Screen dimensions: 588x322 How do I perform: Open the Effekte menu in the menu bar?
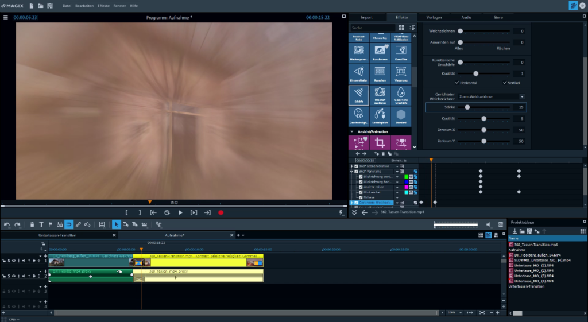(x=103, y=6)
